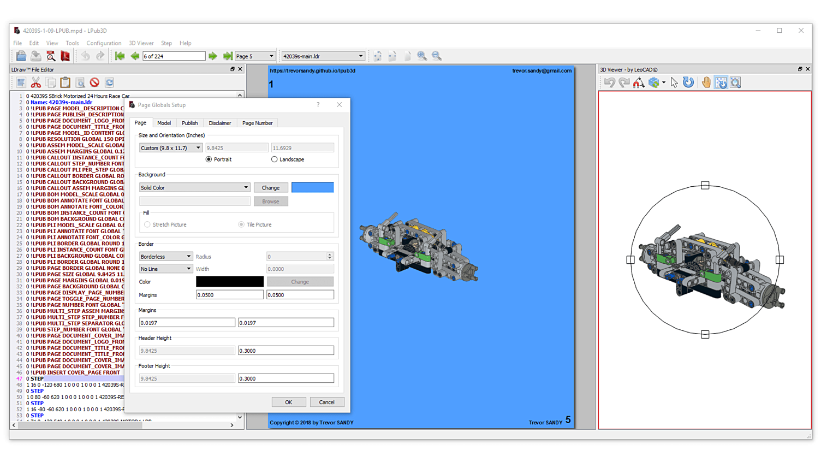Switch to the Publish tab in Page Globals Setup

(x=189, y=123)
